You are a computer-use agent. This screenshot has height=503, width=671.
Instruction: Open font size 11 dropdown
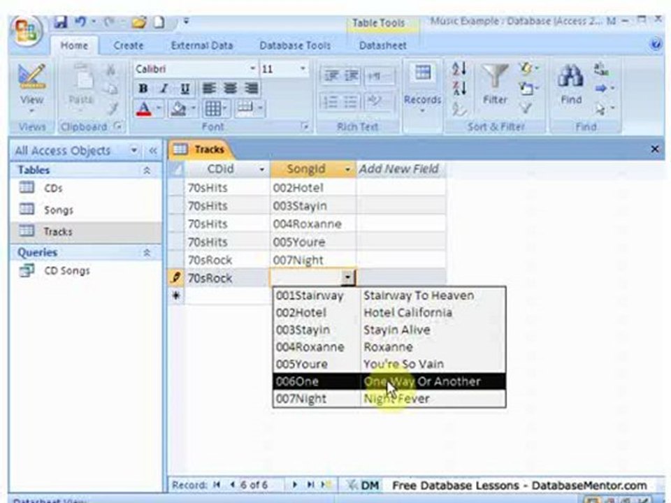point(303,68)
